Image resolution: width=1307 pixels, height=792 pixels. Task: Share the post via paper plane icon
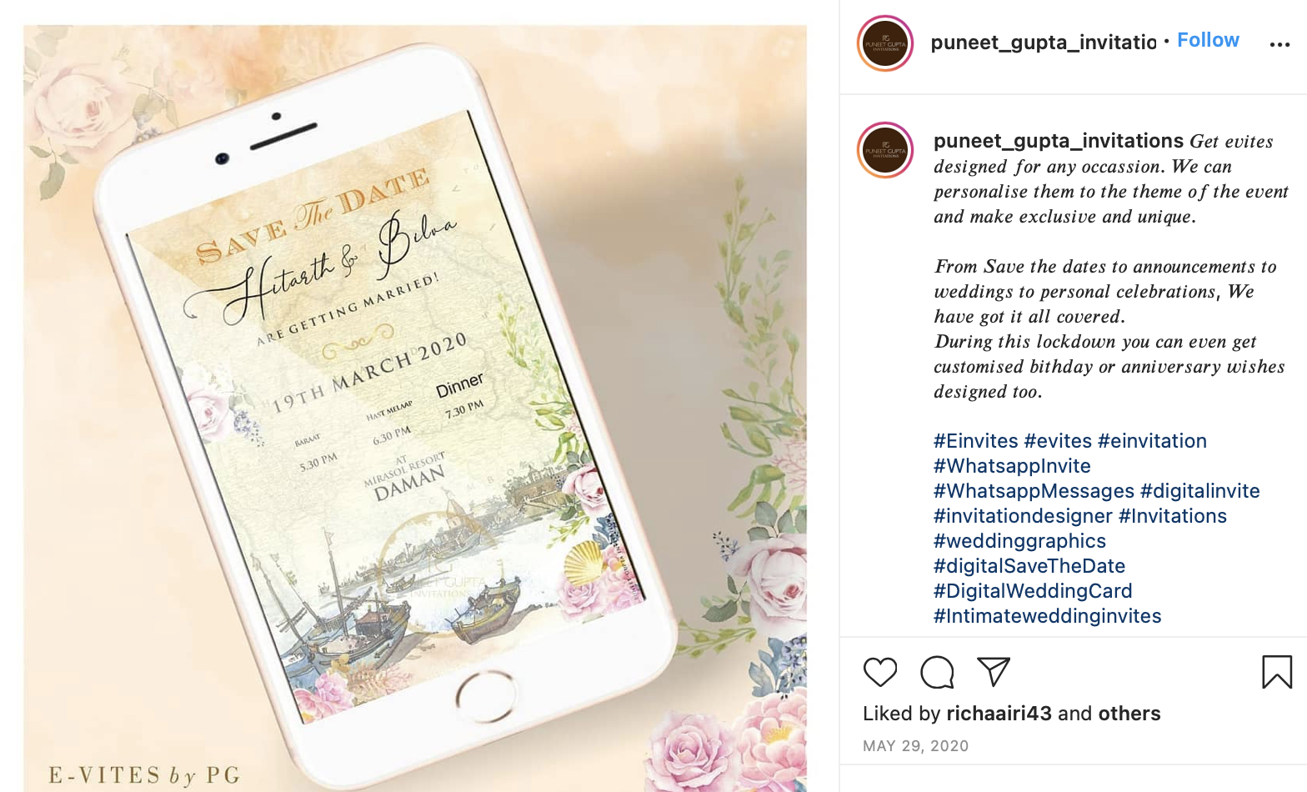click(994, 672)
